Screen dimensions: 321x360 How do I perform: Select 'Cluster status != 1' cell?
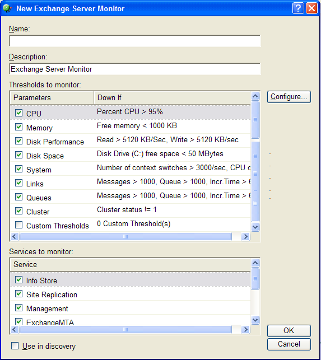(x=127, y=210)
